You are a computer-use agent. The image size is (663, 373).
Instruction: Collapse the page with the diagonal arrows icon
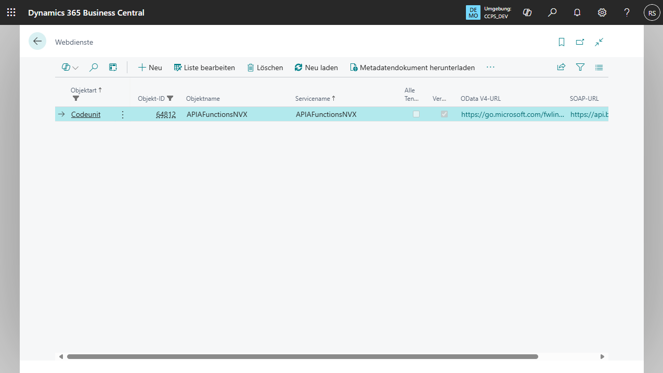pyautogui.click(x=599, y=42)
